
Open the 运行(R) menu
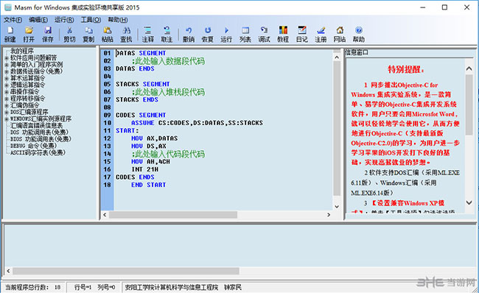click(64, 20)
